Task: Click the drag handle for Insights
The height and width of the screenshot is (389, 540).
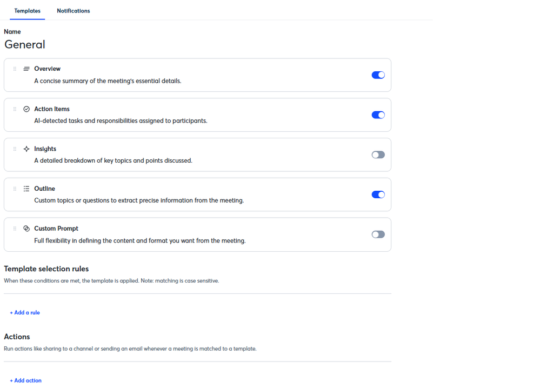Action: 15,149
